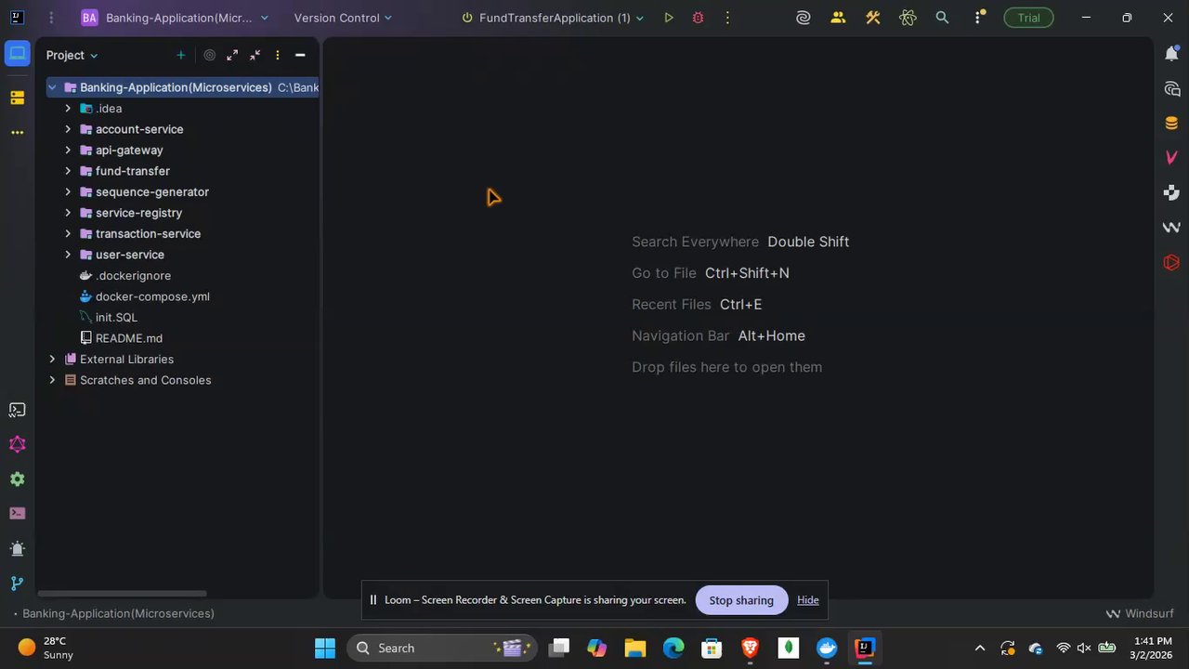Open IDE settings dots icon beside Trial
This screenshot has height=669, width=1189.
point(979,18)
